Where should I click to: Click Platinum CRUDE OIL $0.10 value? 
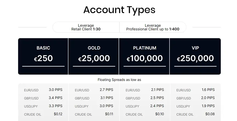(x=160, y=114)
